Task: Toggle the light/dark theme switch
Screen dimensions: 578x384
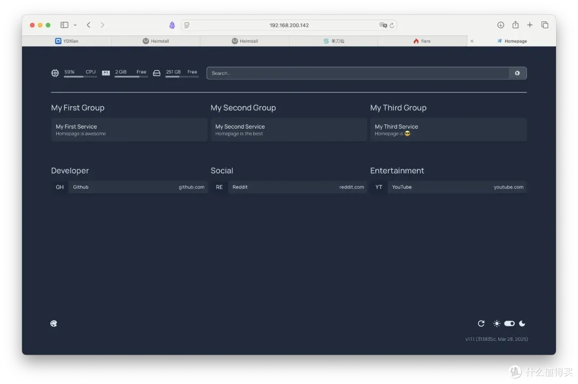Action: pyautogui.click(x=509, y=323)
